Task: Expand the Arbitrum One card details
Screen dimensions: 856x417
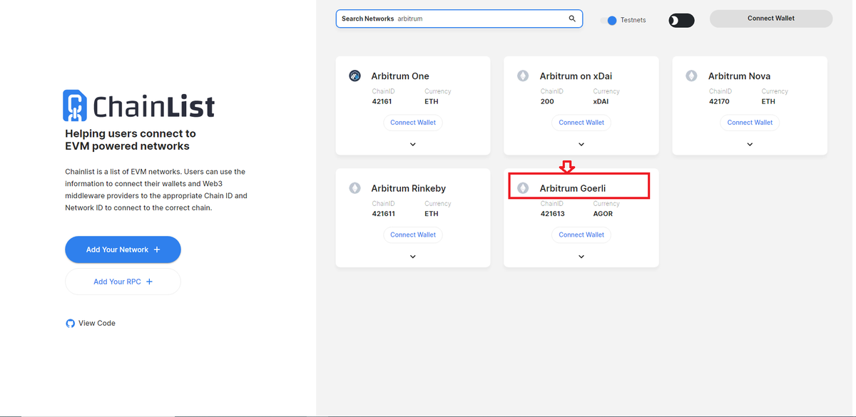Action: pyautogui.click(x=413, y=144)
